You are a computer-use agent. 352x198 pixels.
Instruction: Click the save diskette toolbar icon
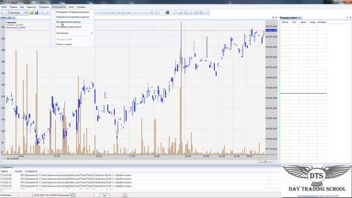point(36,13)
